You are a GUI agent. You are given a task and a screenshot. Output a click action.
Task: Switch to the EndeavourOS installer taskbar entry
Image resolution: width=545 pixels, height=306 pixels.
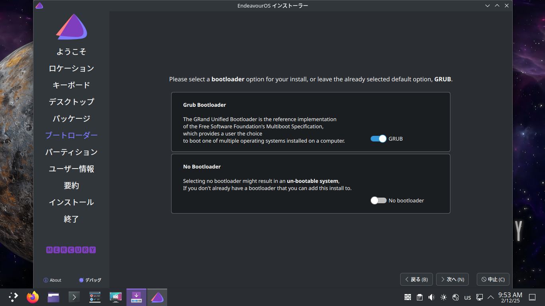click(157, 297)
